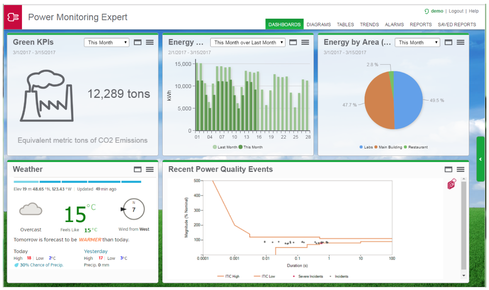
Task: Toggle the Last Month series in legend
Action: tap(225, 147)
